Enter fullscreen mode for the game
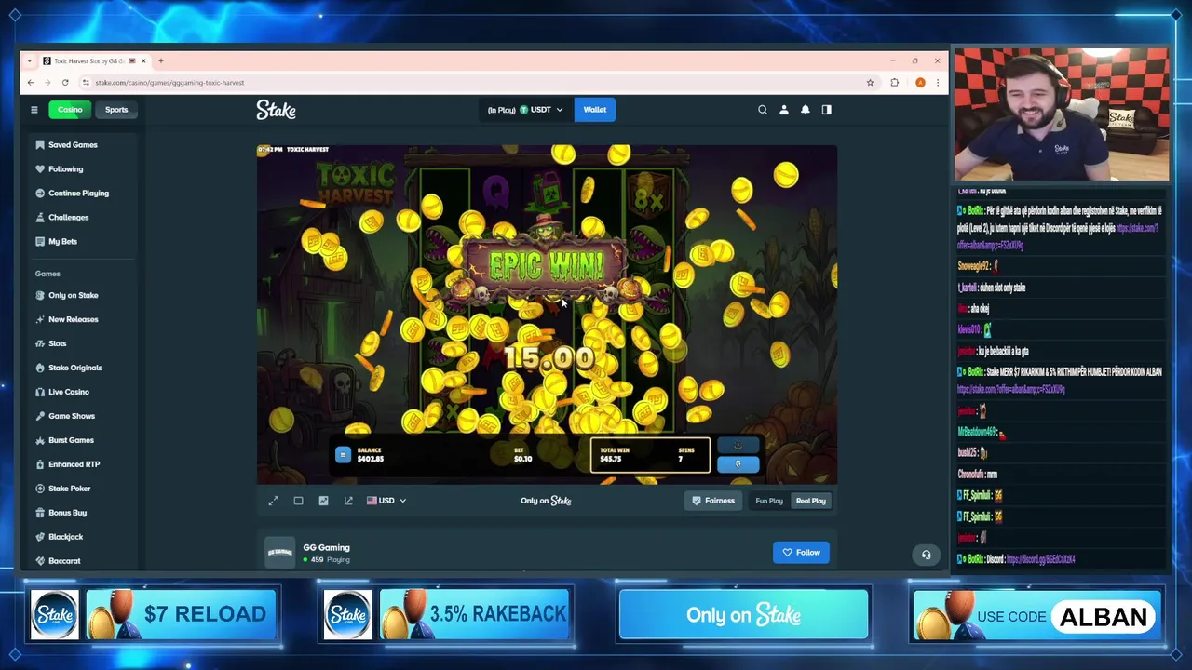Image resolution: width=1192 pixels, height=670 pixels. [274, 501]
